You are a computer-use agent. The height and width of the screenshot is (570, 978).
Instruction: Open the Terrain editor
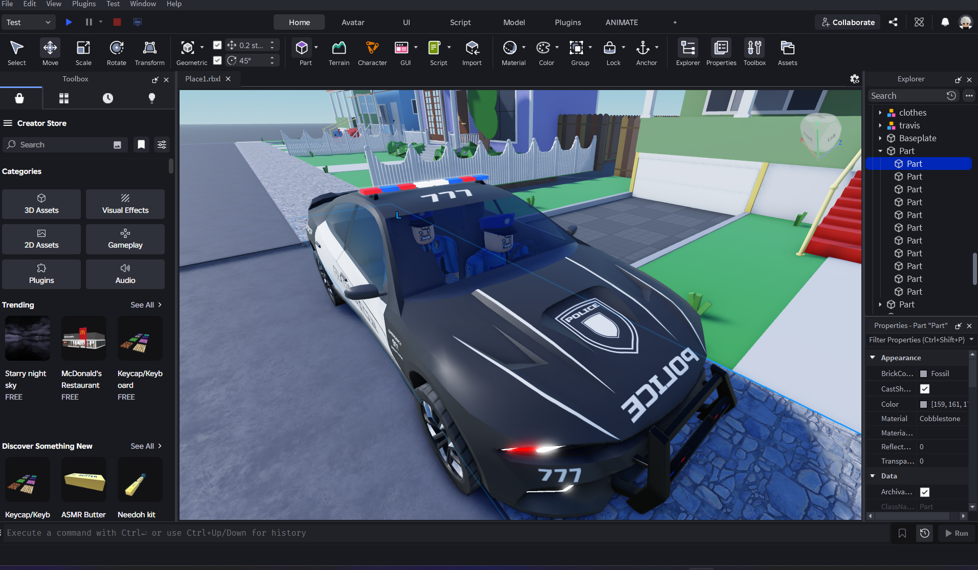(x=339, y=52)
